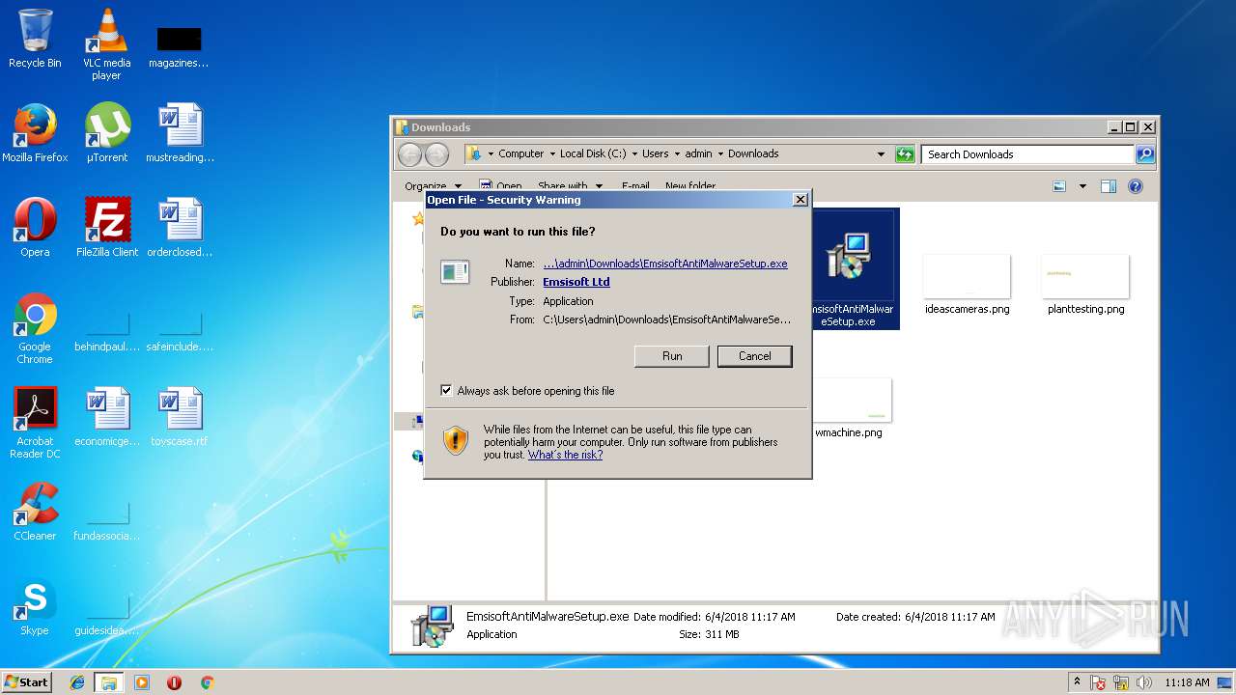Click Windows Explorer taskbar button
Screen dimensions: 1236x695
click(109, 682)
